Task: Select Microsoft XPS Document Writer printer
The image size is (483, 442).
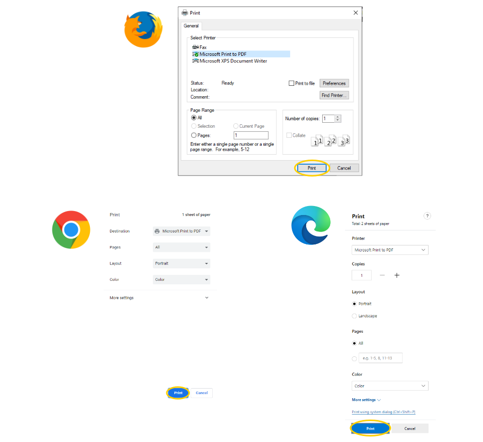Action: [x=229, y=61]
